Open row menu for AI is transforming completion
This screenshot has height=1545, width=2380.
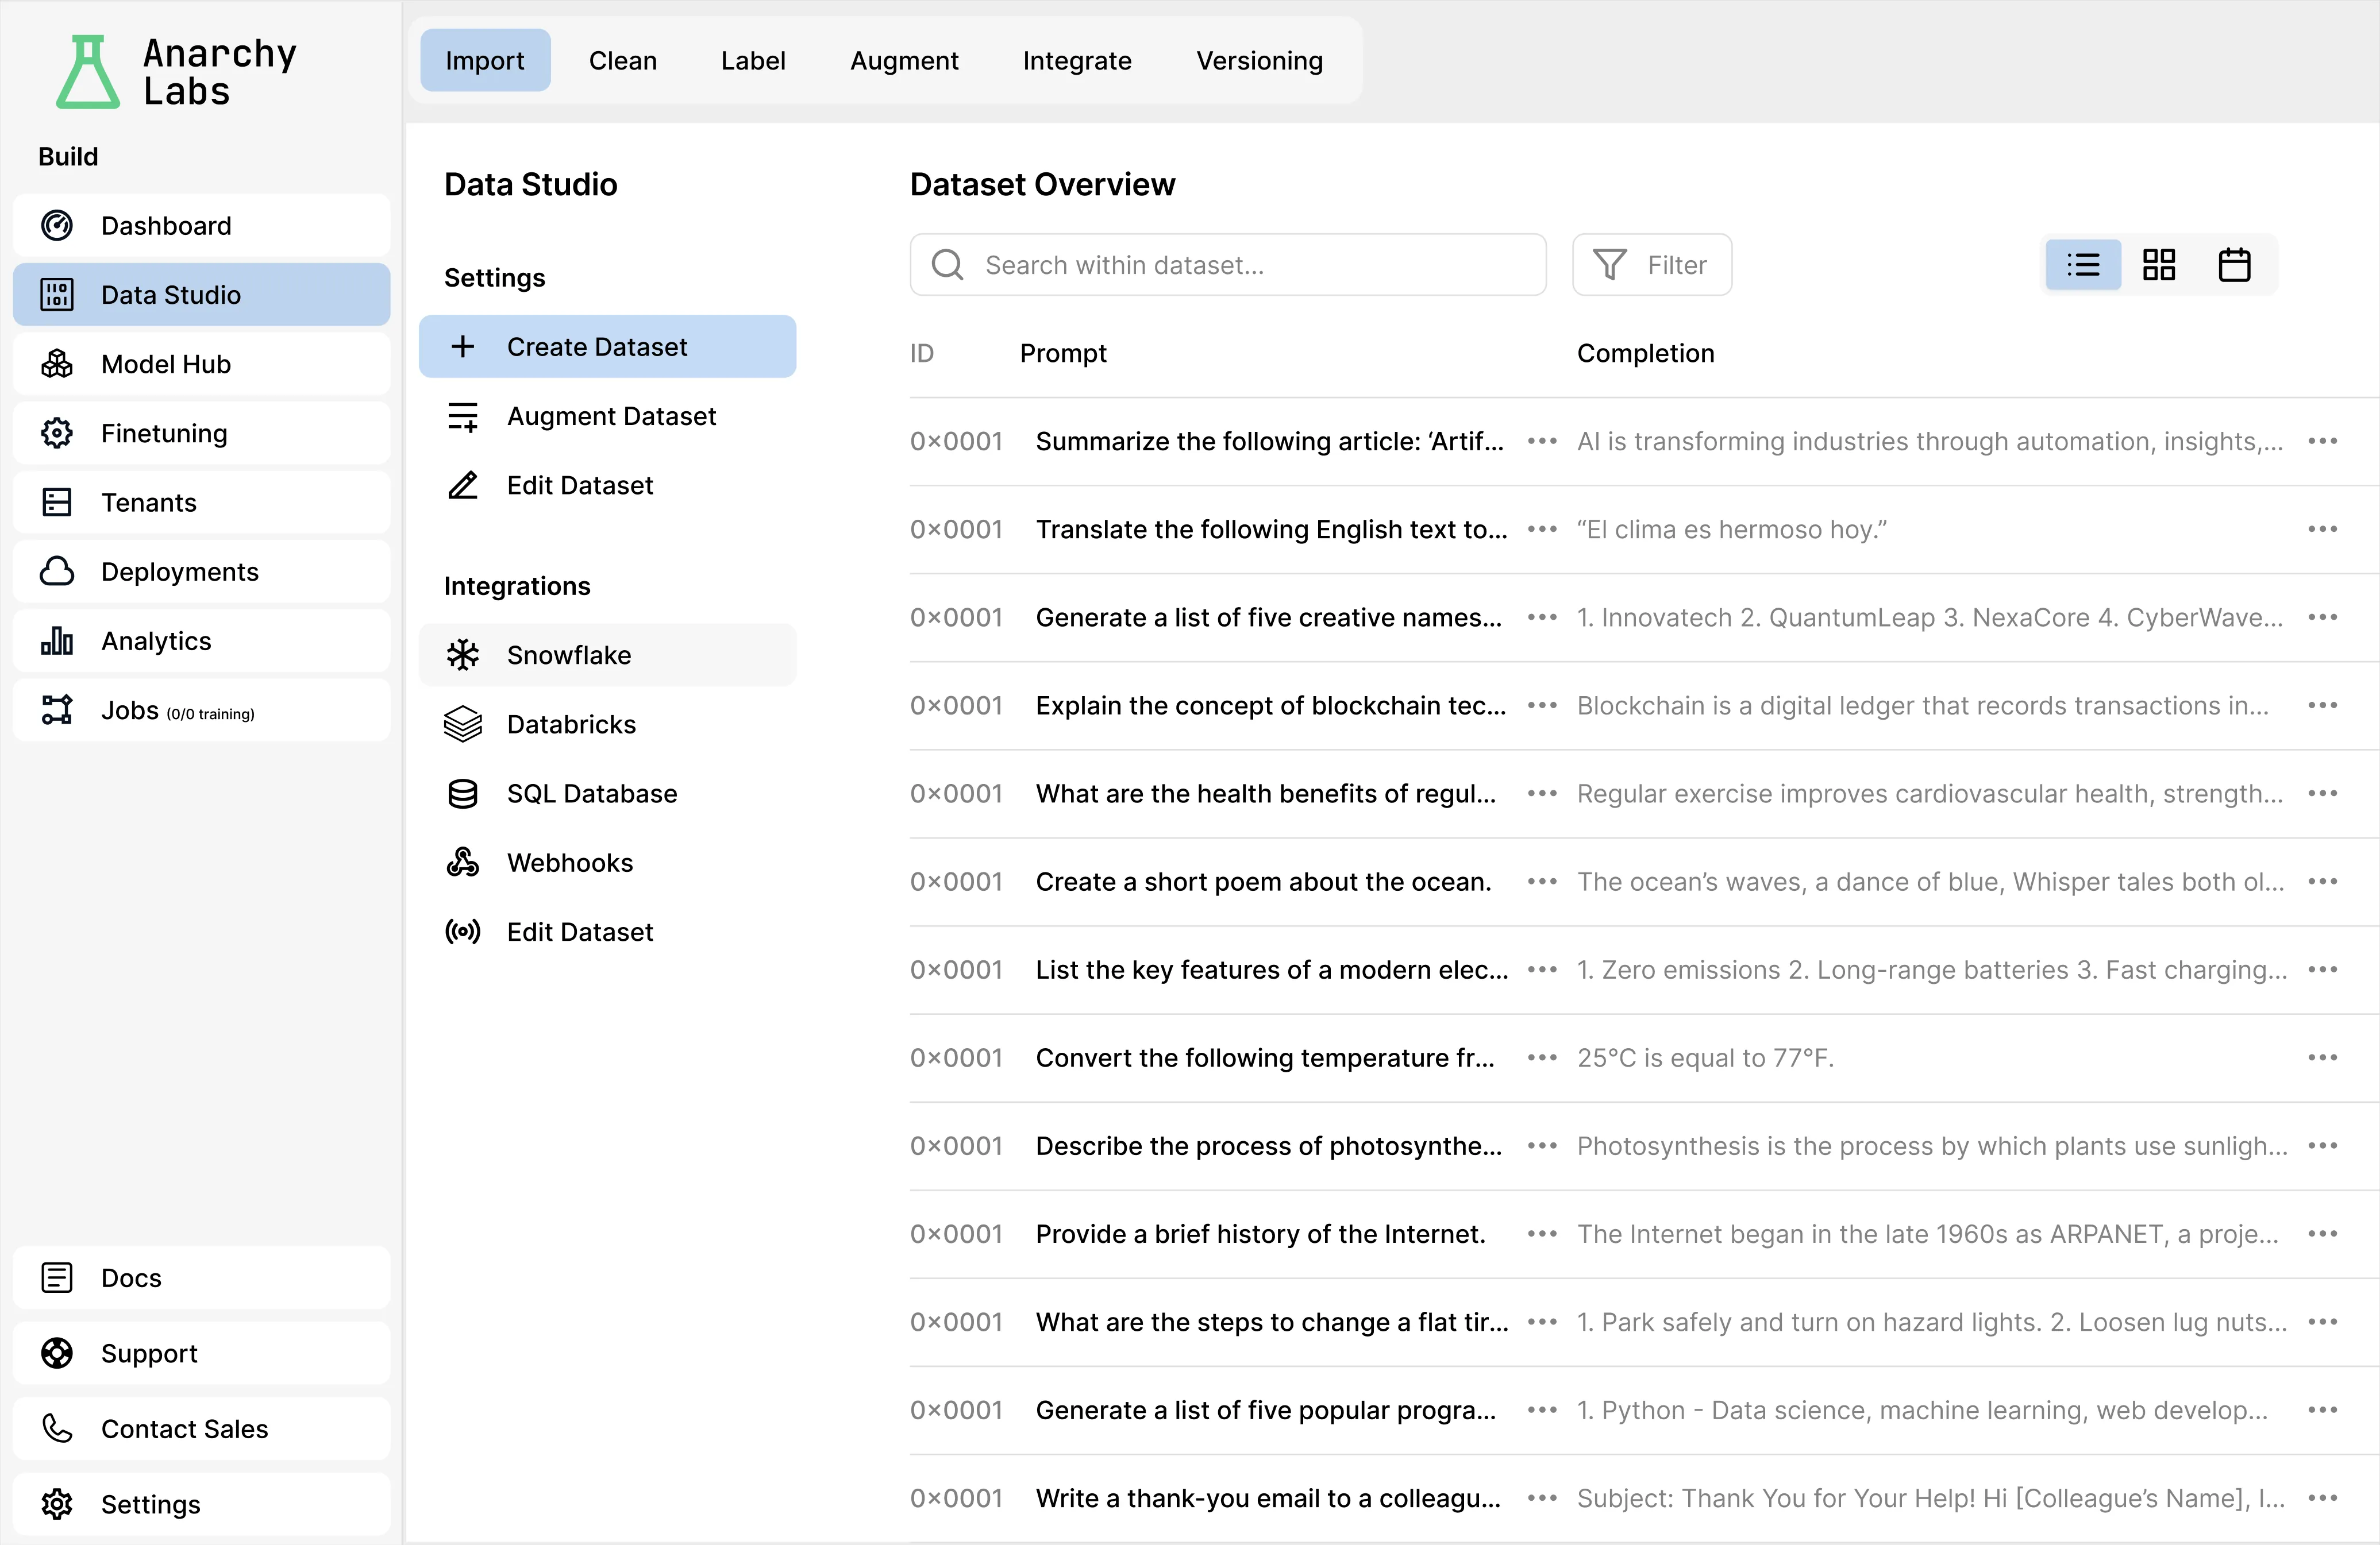2322,441
